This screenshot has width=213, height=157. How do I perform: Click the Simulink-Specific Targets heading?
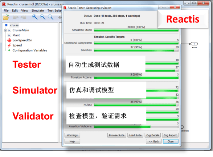coord(109,37)
